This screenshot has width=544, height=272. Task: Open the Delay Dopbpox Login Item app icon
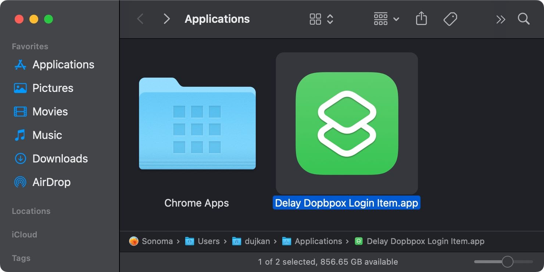tap(346, 123)
